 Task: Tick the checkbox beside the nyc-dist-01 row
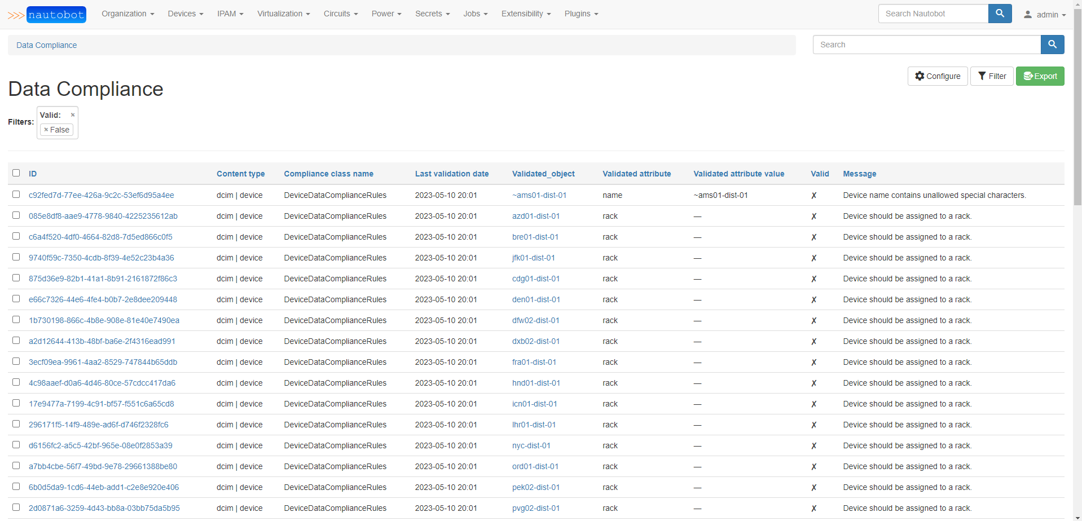tap(16, 444)
